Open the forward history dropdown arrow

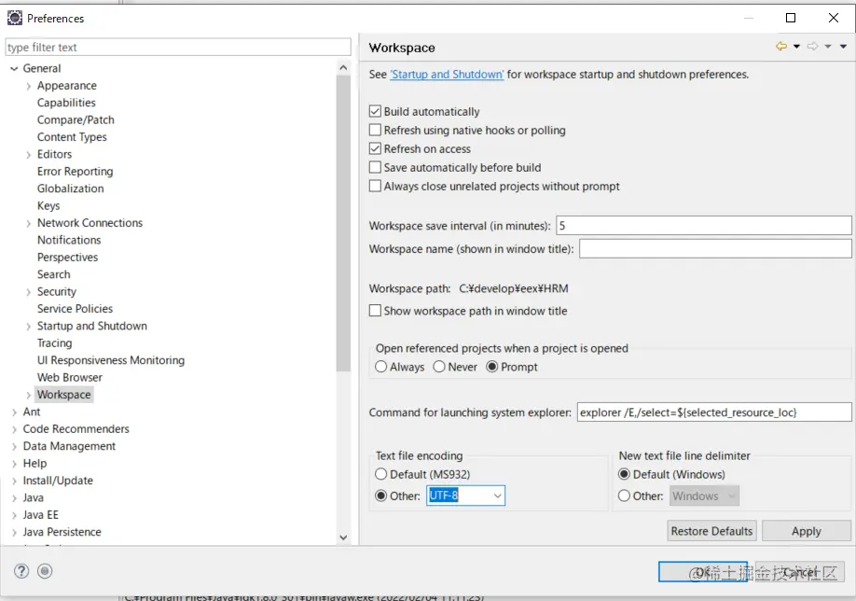point(828,47)
